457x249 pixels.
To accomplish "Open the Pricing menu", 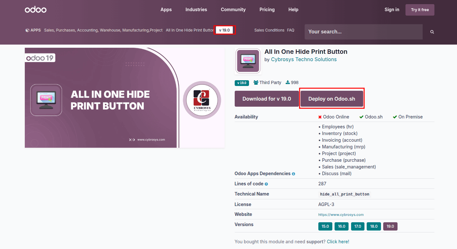I will click(x=267, y=9).
